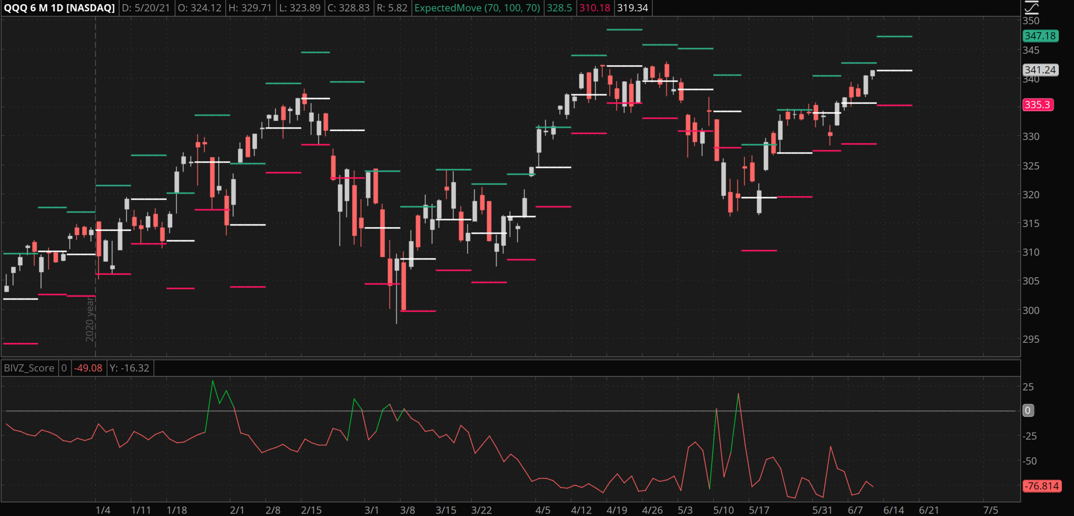Click the R: 5.82 range value

[392, 8]
